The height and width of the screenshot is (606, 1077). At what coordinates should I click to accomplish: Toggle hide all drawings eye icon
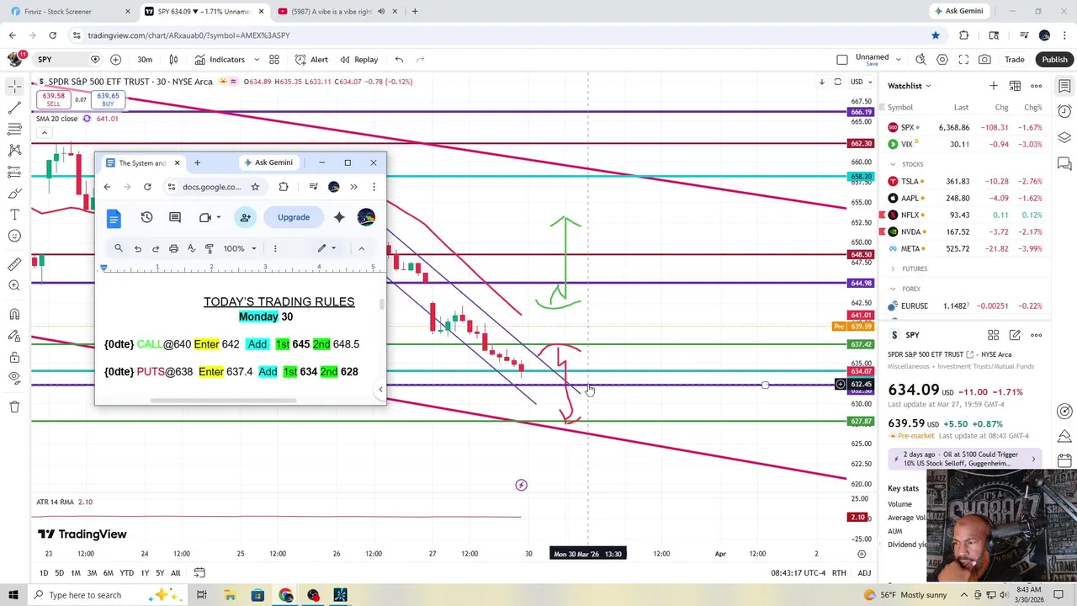point(14,378)
